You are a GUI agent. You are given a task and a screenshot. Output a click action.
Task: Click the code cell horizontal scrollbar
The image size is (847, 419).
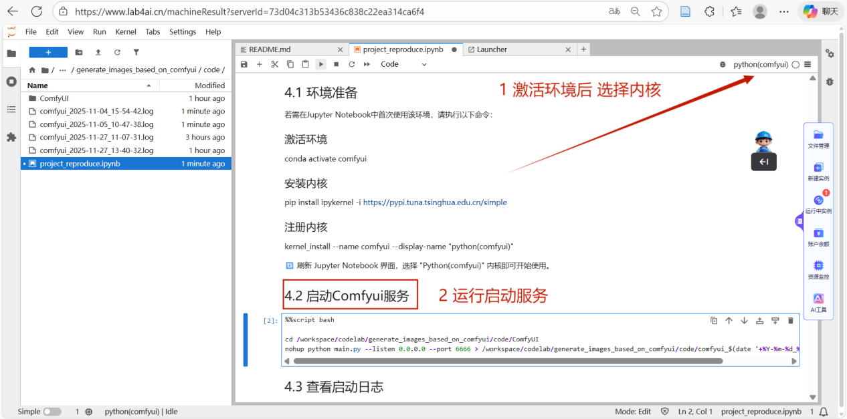click(508, 361)
